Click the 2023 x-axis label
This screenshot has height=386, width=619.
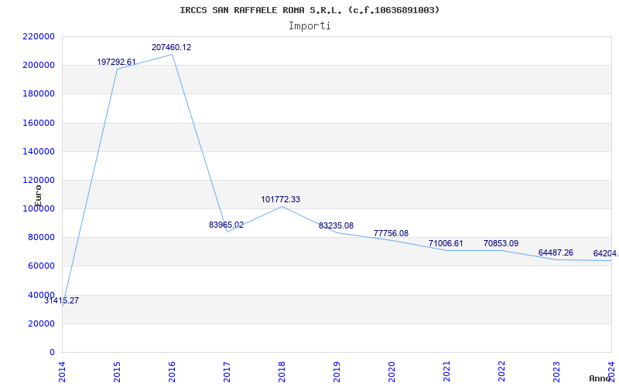click(x=556, y=371)
